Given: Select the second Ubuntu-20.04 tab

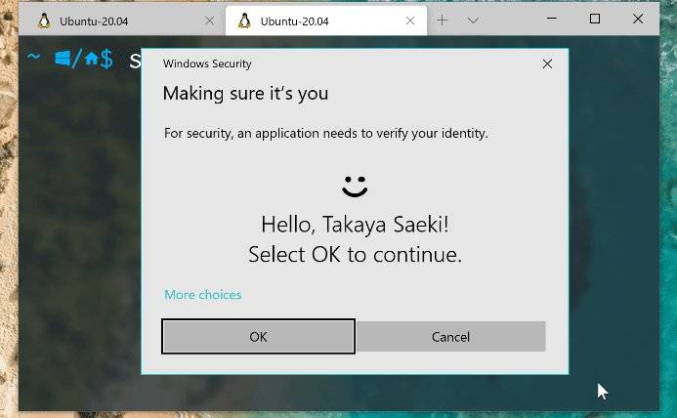Looking at the screenshot, I should tap(326, 21).
